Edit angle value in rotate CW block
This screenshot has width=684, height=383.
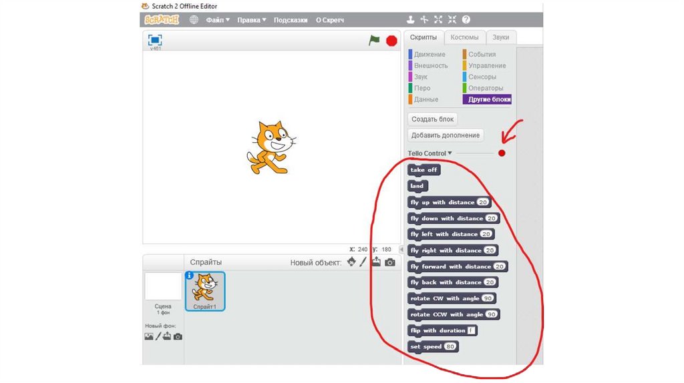click(488, 298)
